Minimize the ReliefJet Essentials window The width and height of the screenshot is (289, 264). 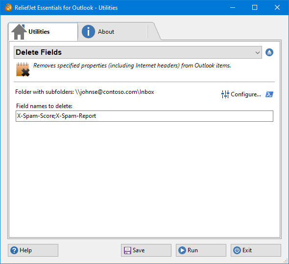coord(233,7)
